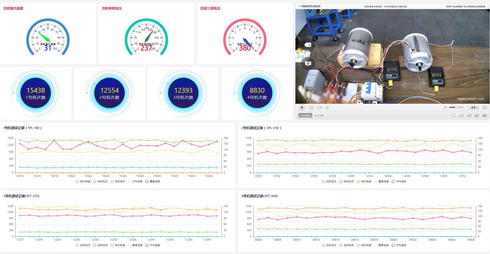Image resolution: width=490 pixels, height=254 pixels.
Task: Enter fullscreen video mode
Action: click(x=485, y=108)
